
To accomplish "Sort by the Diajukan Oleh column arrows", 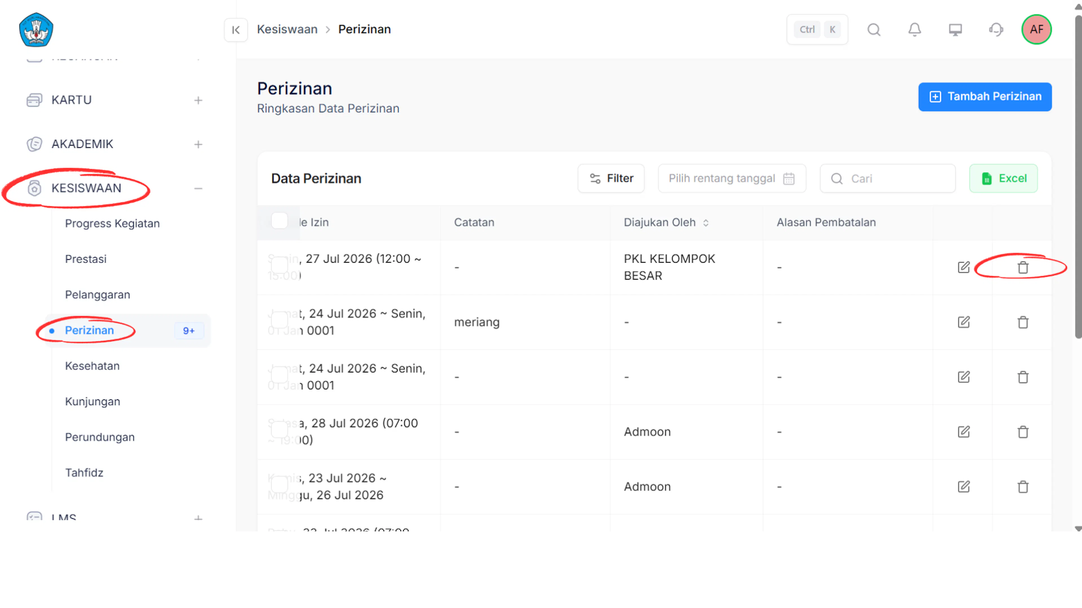I will click(706, 223).
